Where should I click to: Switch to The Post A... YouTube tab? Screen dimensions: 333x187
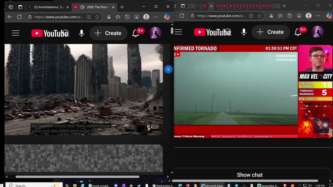point(94,7)
